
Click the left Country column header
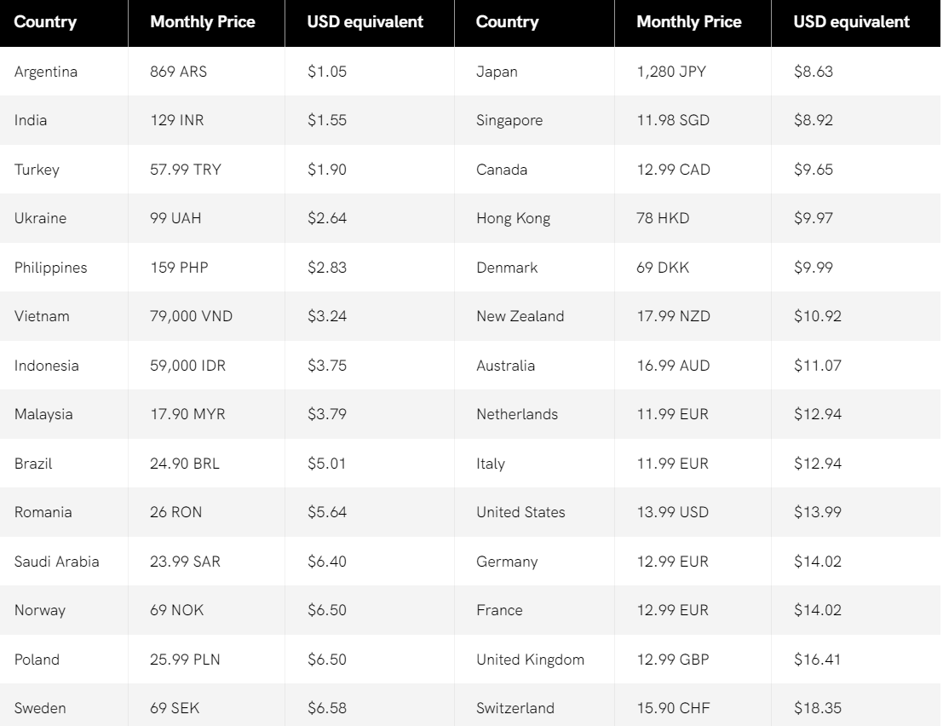64,23
